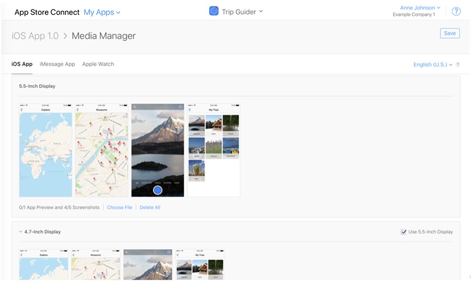The height and width of the screenshot is (284, 471).
Task: Open the My Apps dropdown
Action: (x=102, y=12)
